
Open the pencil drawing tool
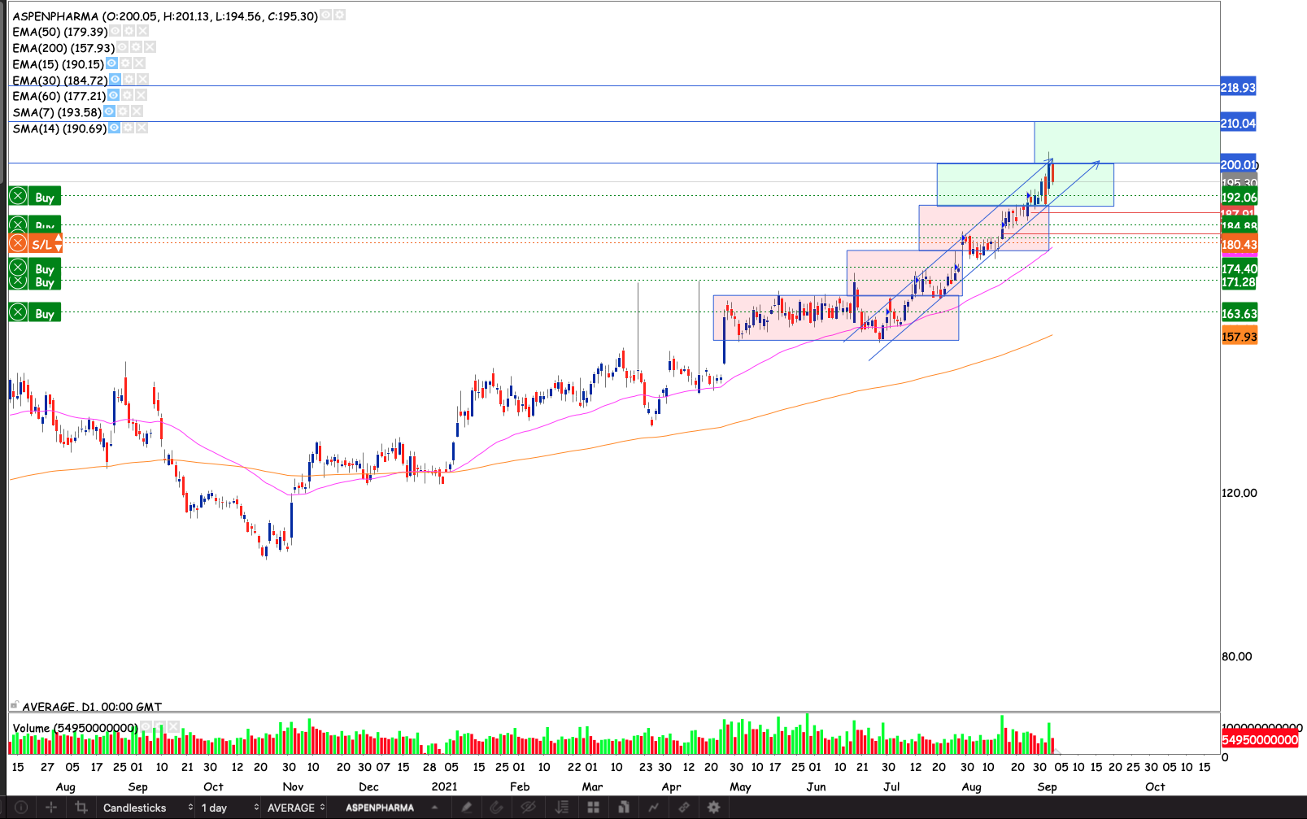click(466, 808)
